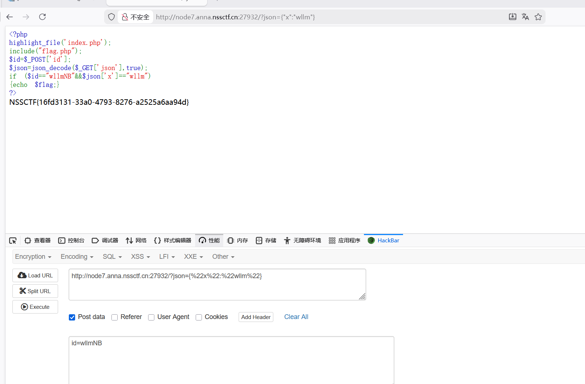The height and width of the screenshot is (384, 585).
Task: Click the translate page icon
Action: (525, 17)
